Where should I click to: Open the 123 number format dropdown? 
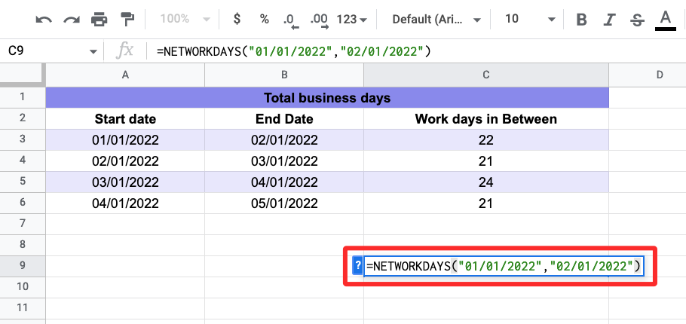pos(352,19)
